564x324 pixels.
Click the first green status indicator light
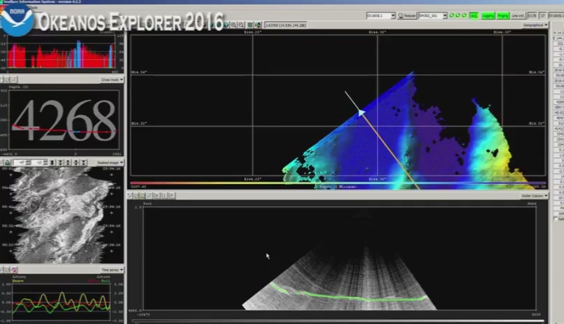point(451,15)
